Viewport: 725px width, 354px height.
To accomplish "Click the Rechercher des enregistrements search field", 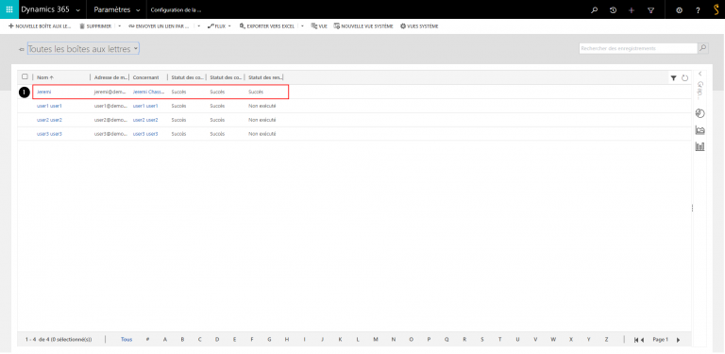I will click(638, 48).
